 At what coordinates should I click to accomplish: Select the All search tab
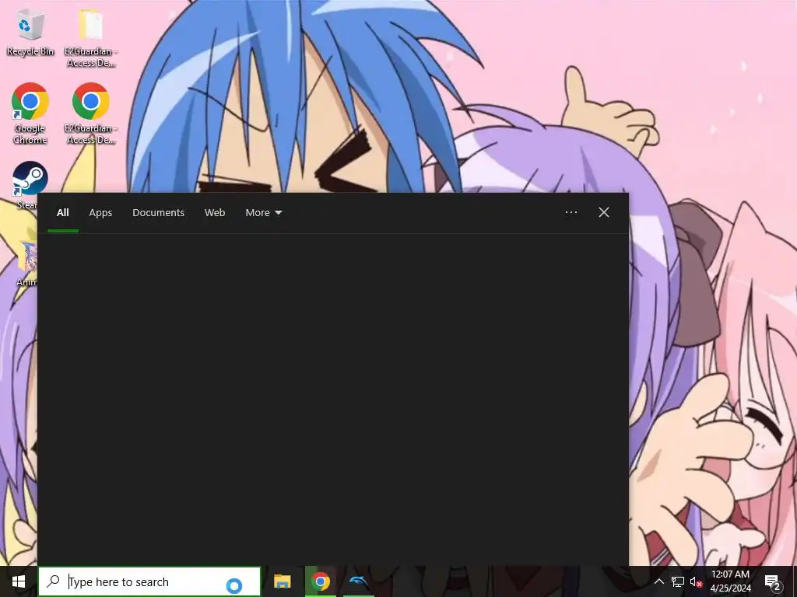[62, 213]
